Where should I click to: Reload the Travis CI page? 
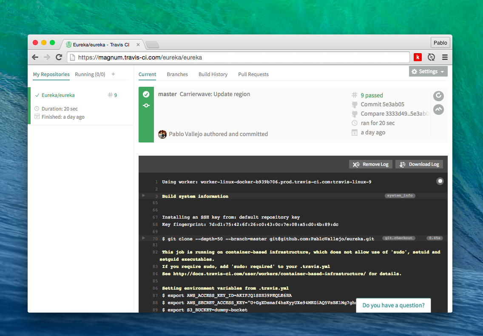59,57
